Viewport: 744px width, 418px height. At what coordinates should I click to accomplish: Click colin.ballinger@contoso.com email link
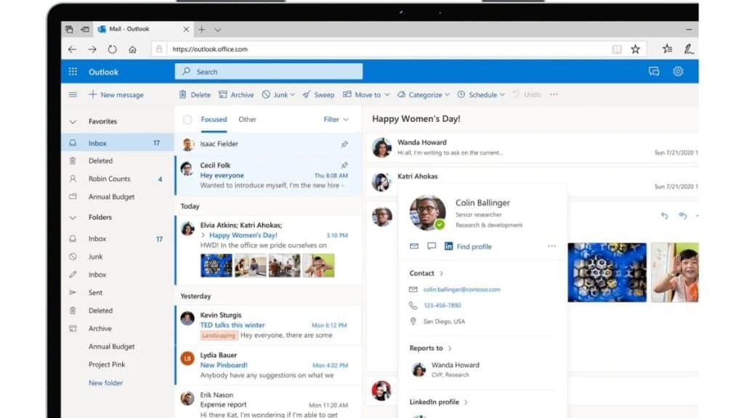(461, 289)
